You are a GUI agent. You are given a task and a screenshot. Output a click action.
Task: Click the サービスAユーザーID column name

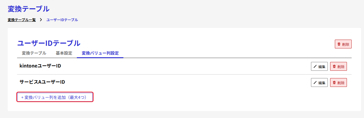point(42,82)
